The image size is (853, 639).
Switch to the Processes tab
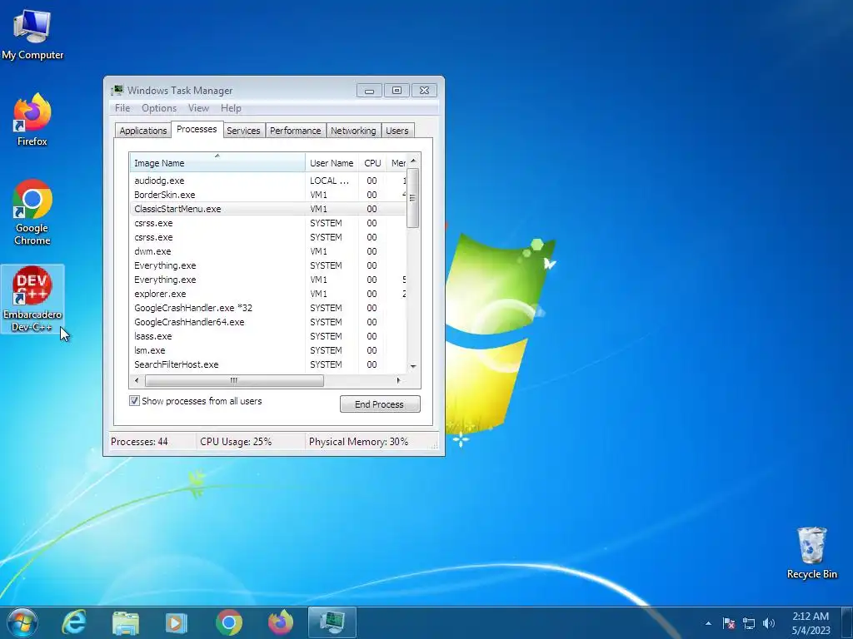[197, 129]
